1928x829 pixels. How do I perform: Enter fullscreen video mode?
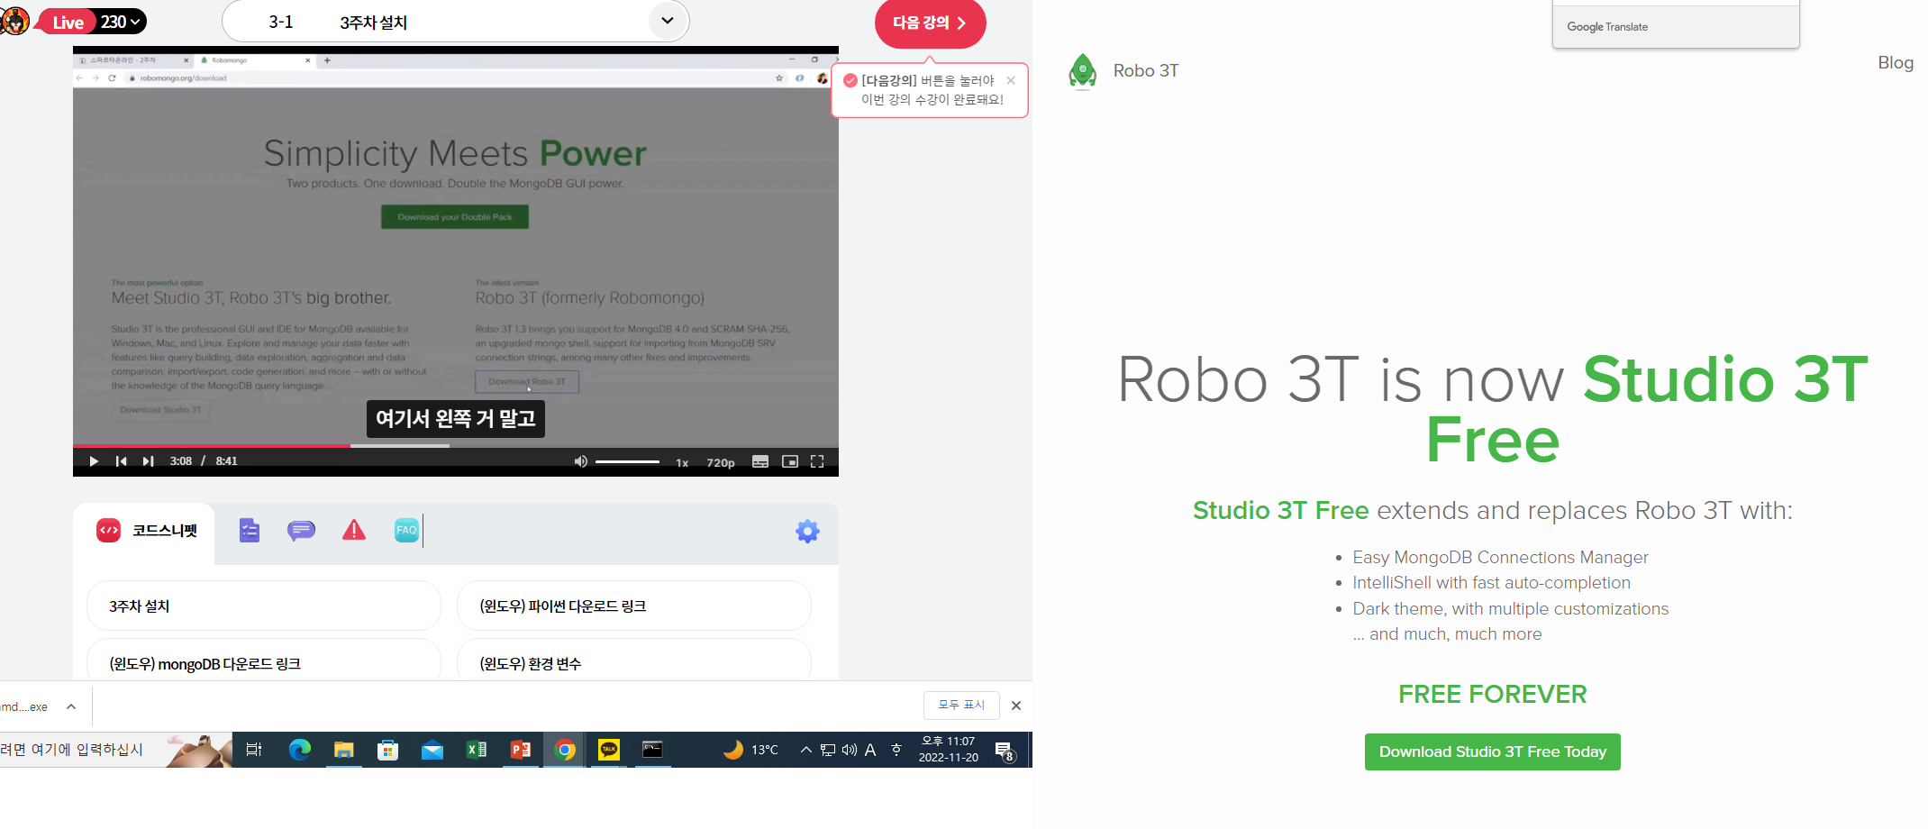817,461
